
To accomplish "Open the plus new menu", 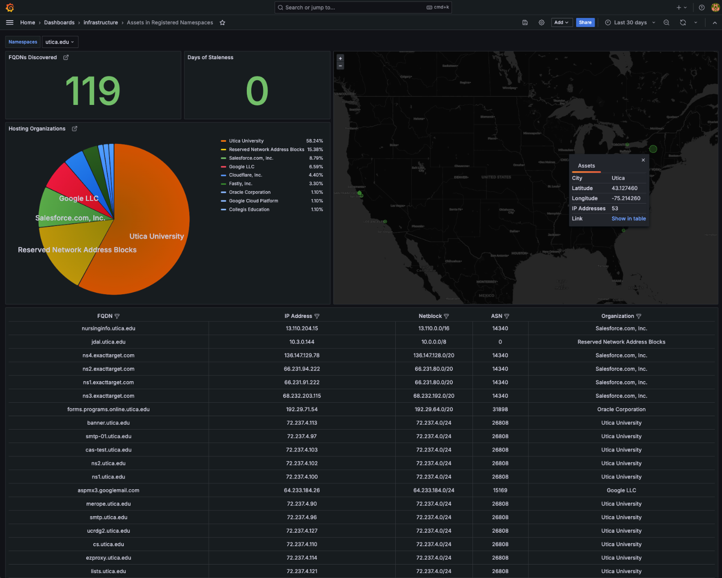I will coord(682,8).
